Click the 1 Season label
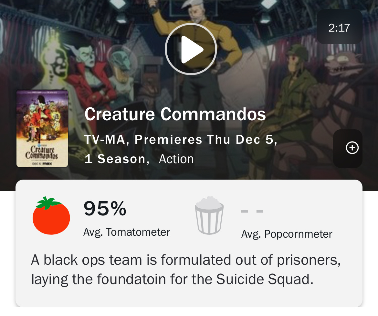 tap(117, 159)
